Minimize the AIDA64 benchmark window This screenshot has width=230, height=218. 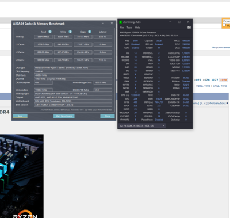pyautogui.click(x=103, y=23)
